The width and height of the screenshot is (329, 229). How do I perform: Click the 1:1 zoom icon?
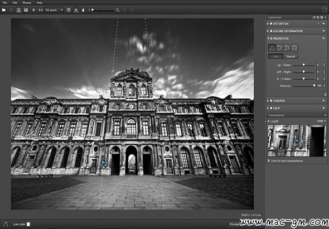[x=41, y=10]
